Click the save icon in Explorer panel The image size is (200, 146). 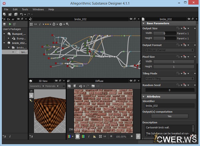4,24
